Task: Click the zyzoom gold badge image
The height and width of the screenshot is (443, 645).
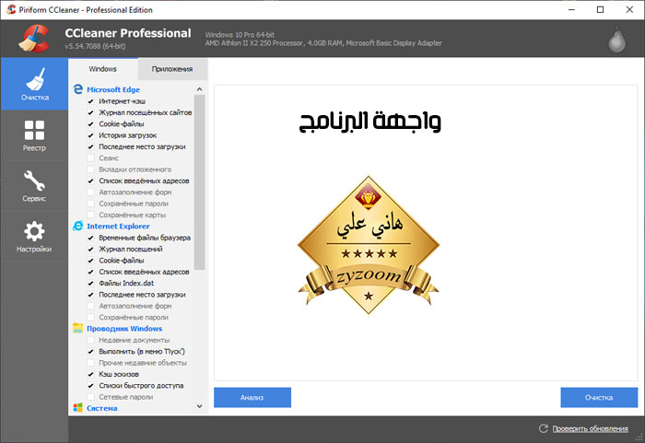Action: pos(369,245)
